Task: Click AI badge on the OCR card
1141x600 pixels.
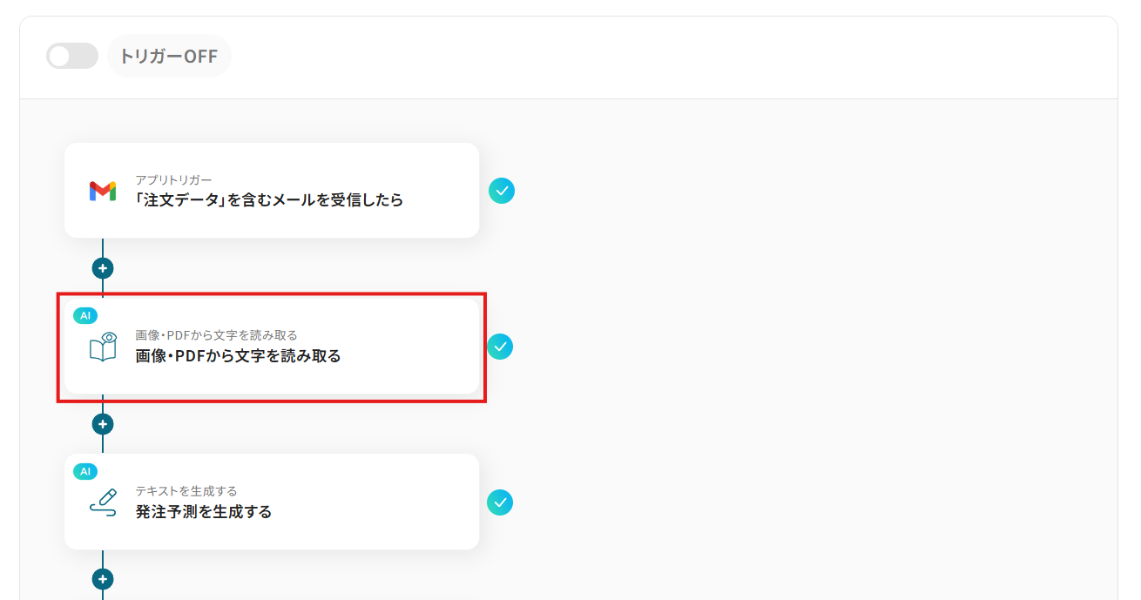Action: coord(85,315)
